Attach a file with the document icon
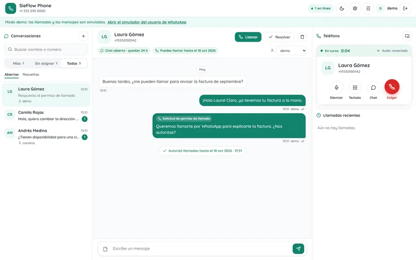 tap(106, 249)
